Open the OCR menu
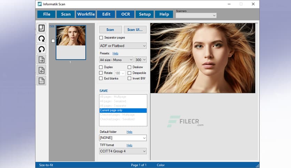 click(125, 14)
